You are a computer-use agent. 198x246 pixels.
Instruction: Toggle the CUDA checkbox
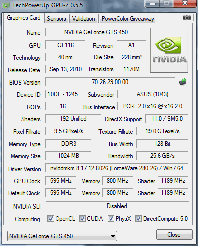[x=82, y=219]
